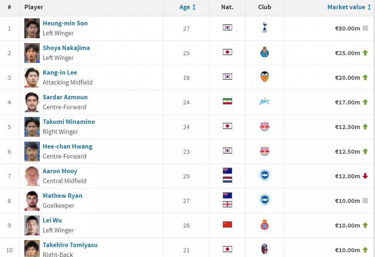Click the Iran flag for Sardar Azmoun
Image resolution: width=375 pixels, height=257 pixels.
coord(227,101)
